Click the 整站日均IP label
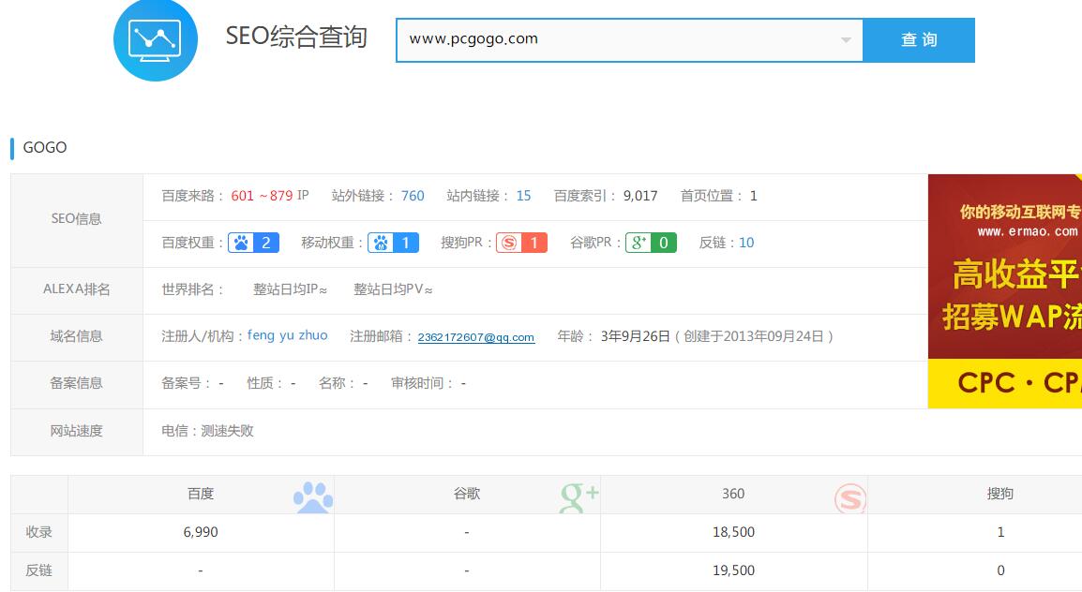The height and width of the screenshot is (592, 1082). point(290,289)
